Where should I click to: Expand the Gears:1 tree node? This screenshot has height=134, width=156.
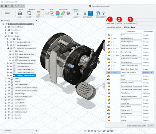coord(6,82)
